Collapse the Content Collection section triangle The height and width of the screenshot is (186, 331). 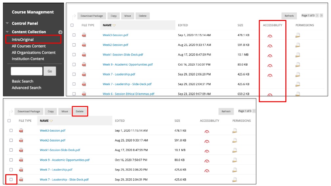coord(7,31)
